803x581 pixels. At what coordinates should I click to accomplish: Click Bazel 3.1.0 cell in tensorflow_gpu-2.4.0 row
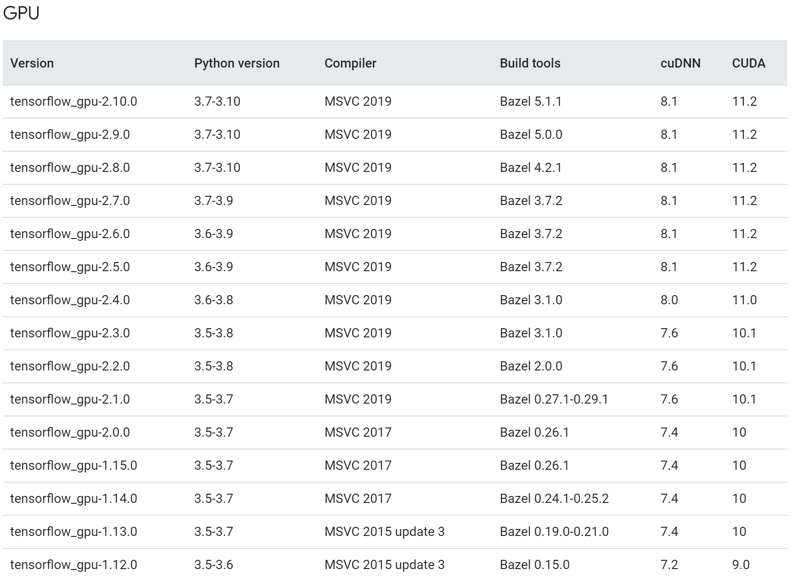tap(531, 300)
